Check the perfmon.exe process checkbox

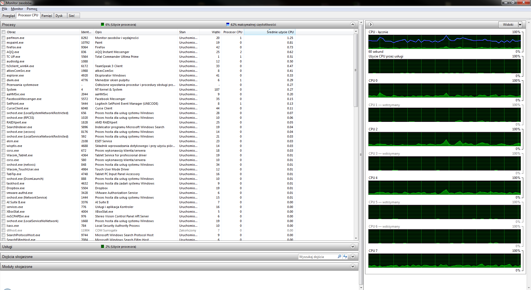[x=4, y=38]
